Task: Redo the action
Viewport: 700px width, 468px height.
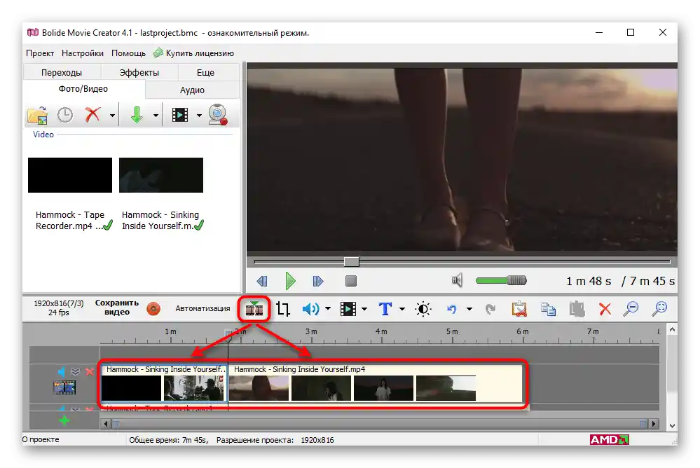Action: click(490, 308)
